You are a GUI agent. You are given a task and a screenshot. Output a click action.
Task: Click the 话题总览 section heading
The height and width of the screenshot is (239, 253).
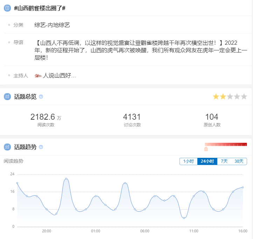click(x=25, y=97)
